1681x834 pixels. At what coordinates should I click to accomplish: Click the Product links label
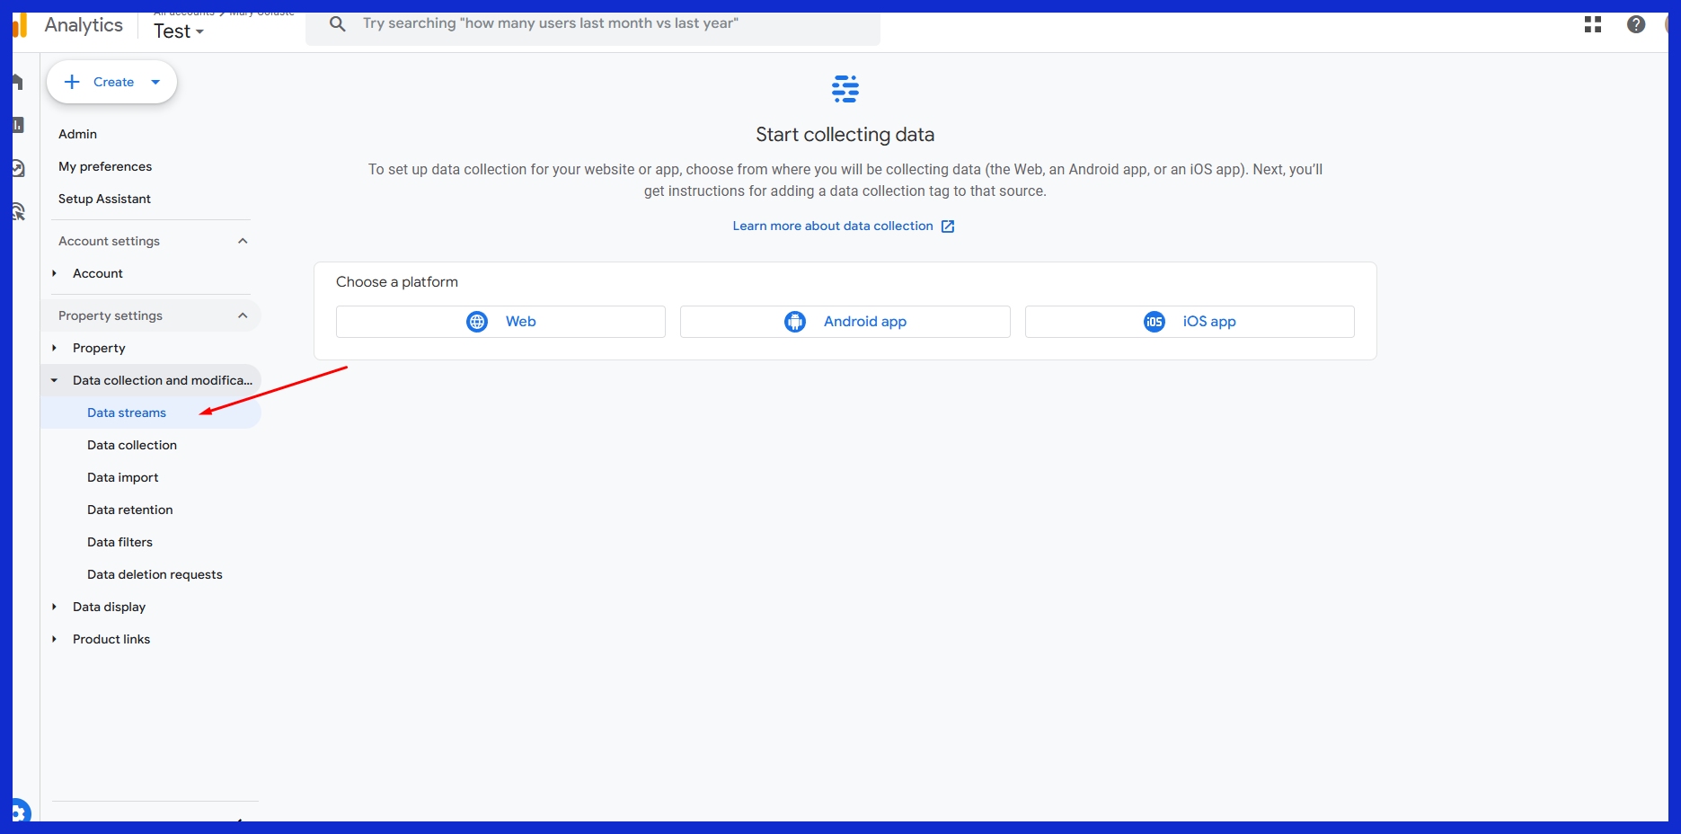[x=111, y=639]
